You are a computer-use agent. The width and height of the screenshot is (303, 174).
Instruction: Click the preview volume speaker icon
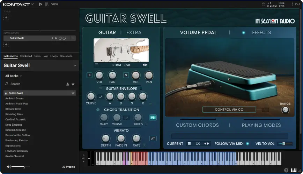coord(8,167)
